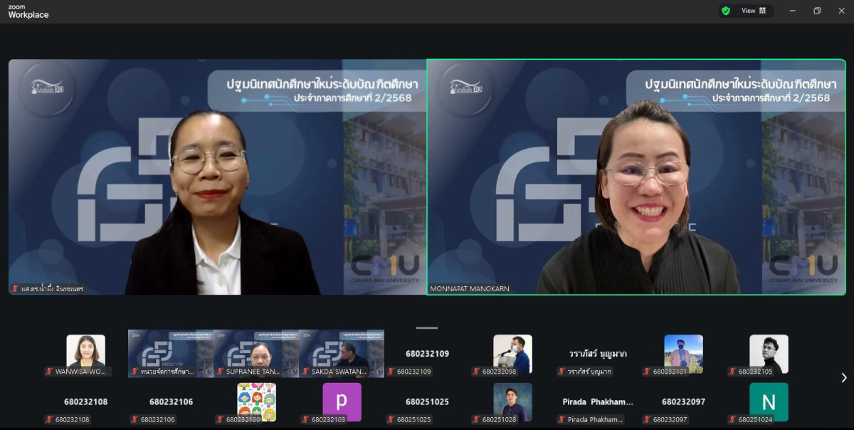Click the 680232105 black-and-white portrait thumbnail

click(x=769, y=352)
